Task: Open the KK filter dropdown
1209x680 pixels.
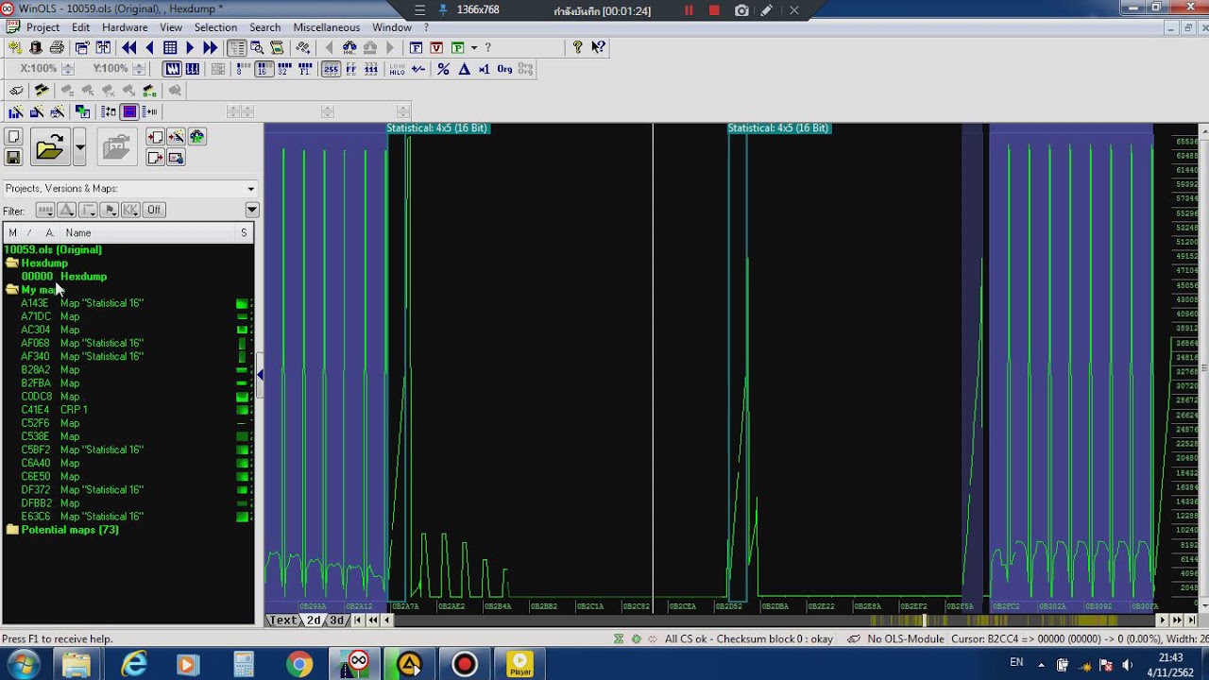Action: (x=130, y=210)
